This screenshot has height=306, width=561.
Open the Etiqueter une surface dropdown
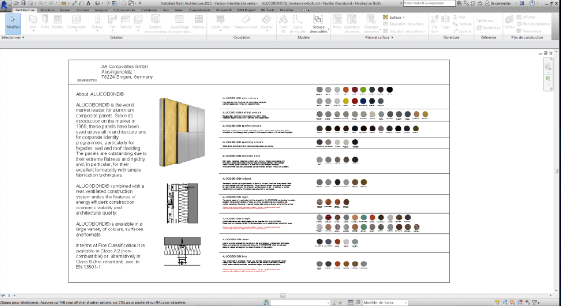(x=426, y=31)
